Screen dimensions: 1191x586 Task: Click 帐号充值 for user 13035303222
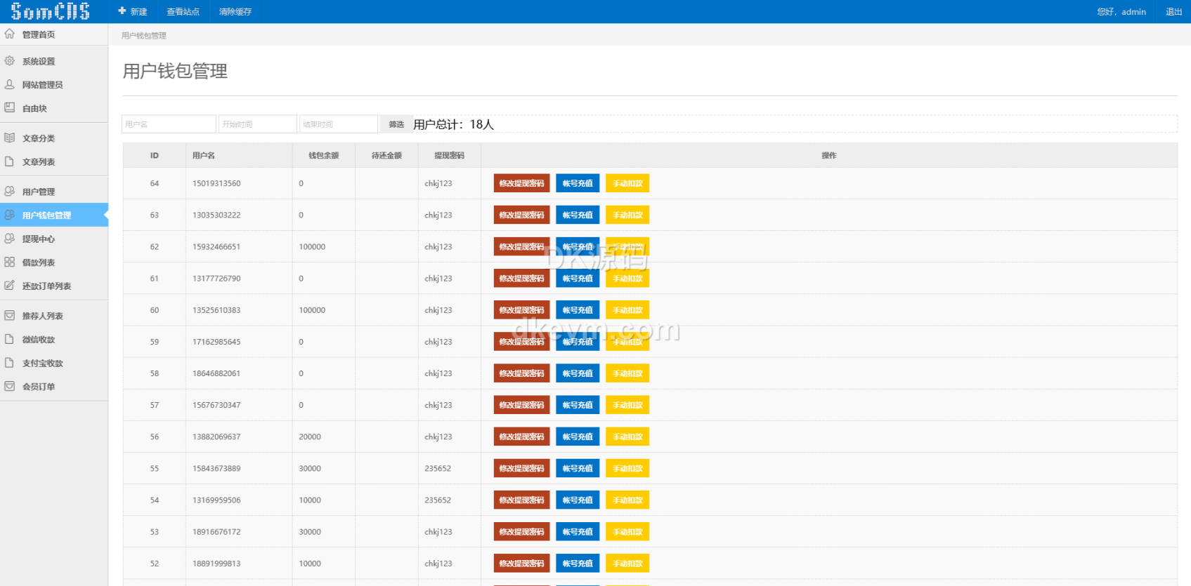tap(578, 215)
